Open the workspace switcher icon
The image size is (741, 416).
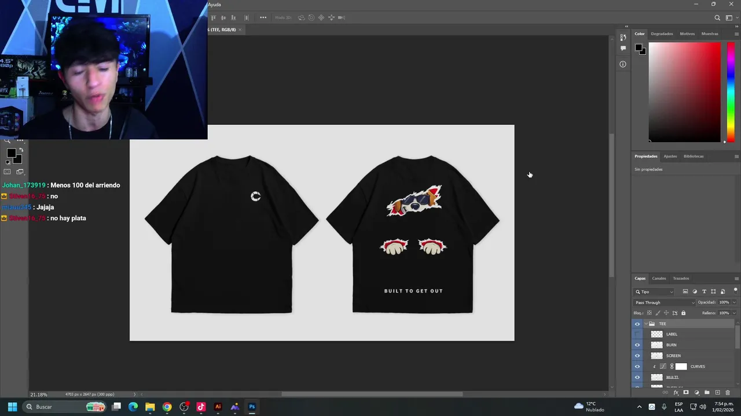click(729, 18)
